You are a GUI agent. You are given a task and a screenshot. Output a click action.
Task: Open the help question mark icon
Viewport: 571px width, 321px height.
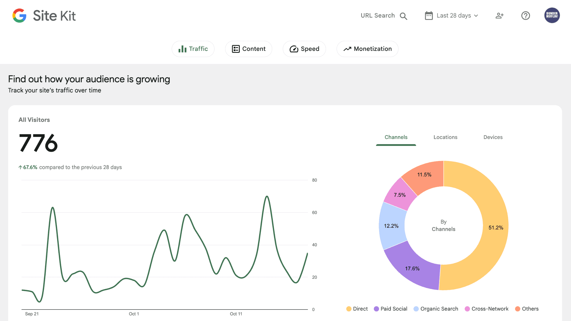525,16
